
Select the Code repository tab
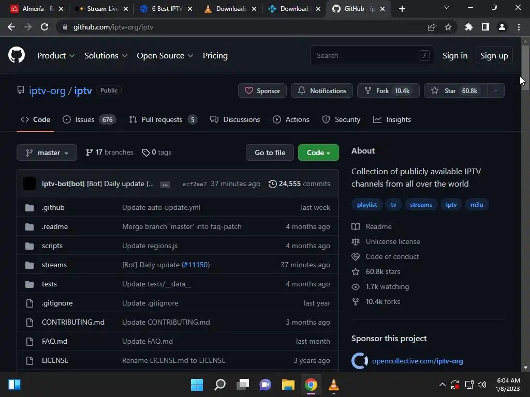[35, 119]
